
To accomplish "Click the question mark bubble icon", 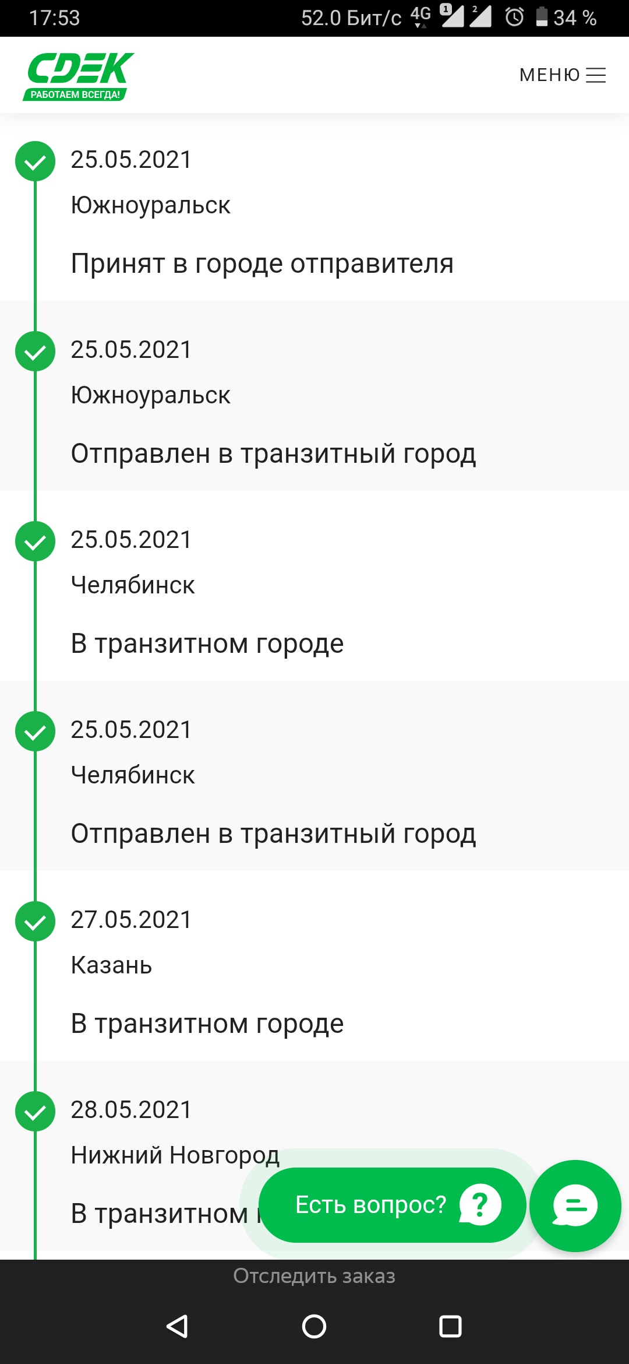I will (480, 1205).
